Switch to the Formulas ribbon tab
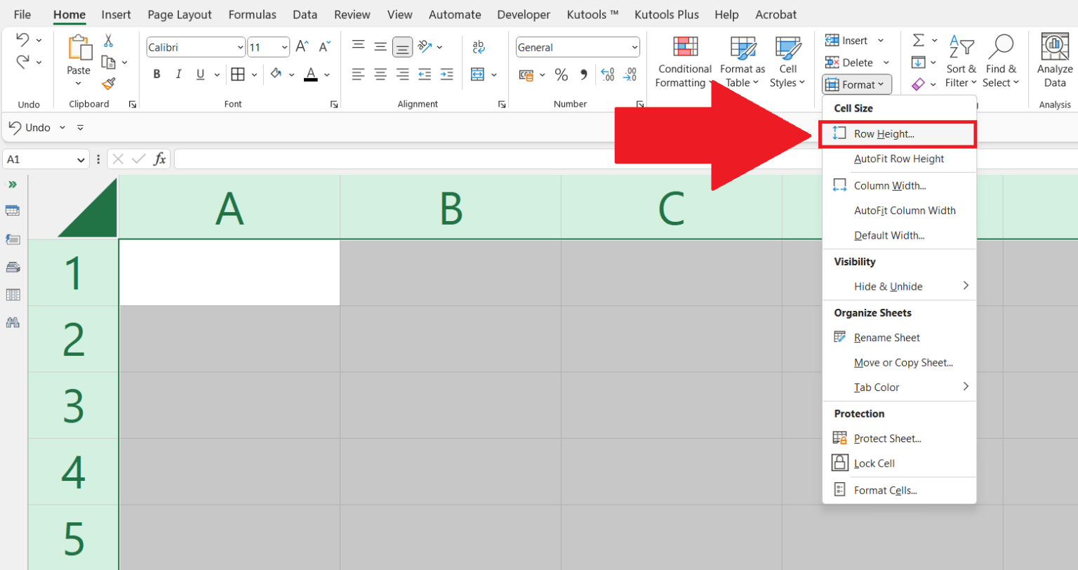This screenshot has height=570, width=1078. 252,14
